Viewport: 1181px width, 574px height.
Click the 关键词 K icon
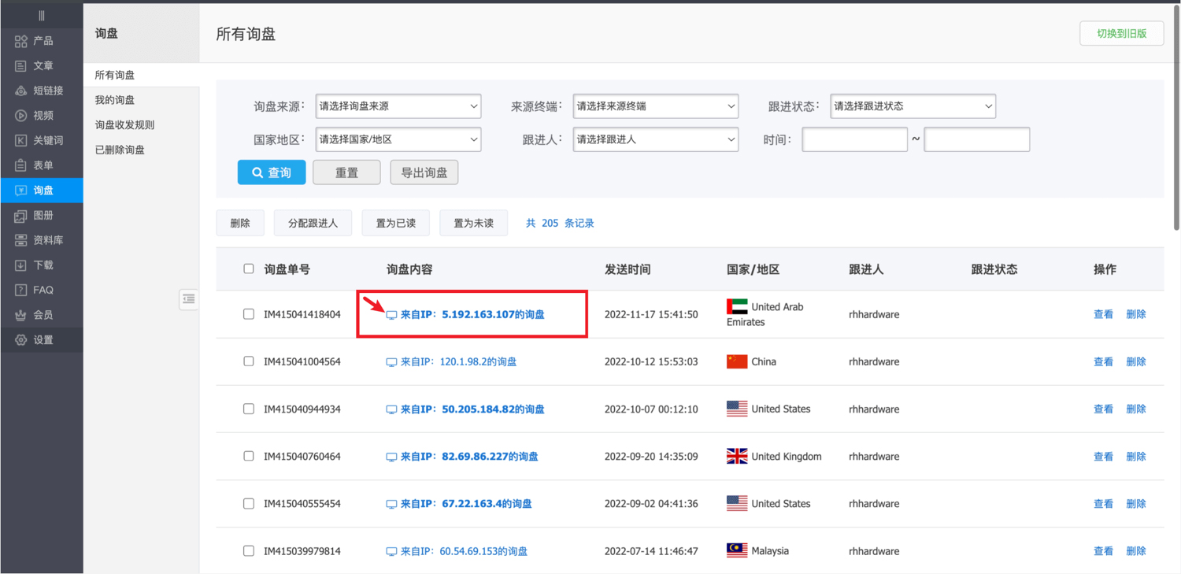click(21, 140)
